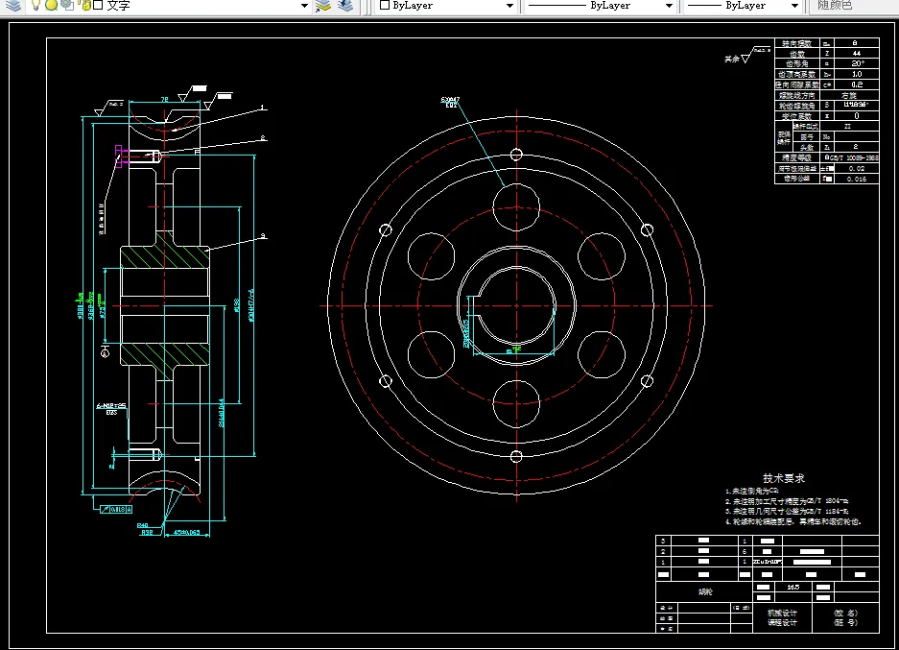Select the 蜗轮 title block cell

tap(705, 592)
